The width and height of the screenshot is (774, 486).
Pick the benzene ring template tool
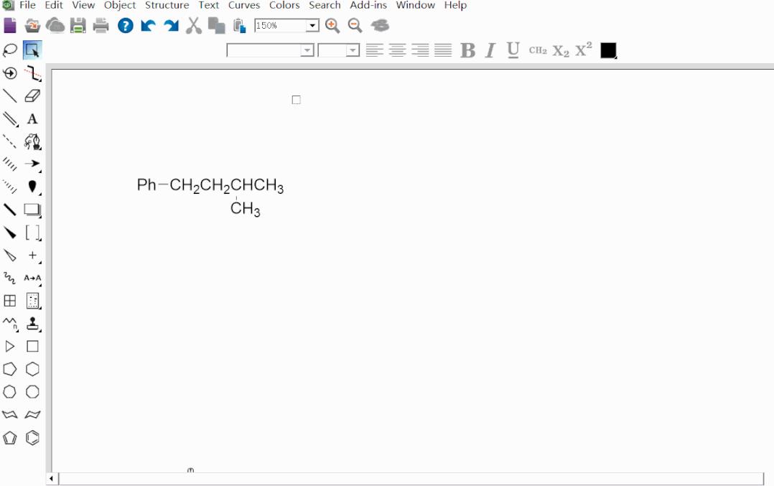[x=33, y=436]
